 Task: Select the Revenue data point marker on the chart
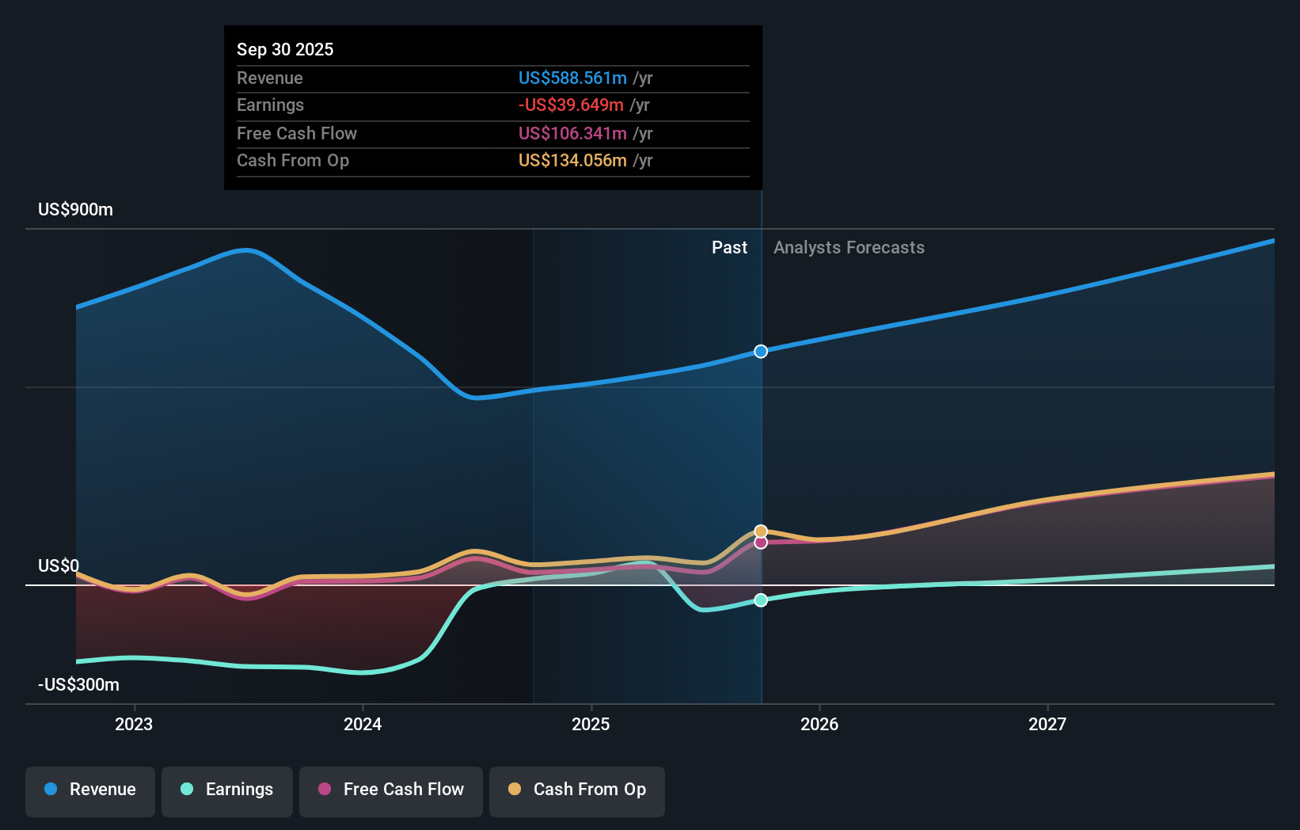pyautogui.click(x=761, y=351)
